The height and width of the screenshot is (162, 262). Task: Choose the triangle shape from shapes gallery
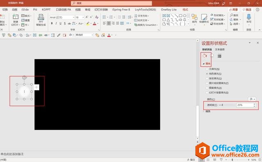coord(168,20)
